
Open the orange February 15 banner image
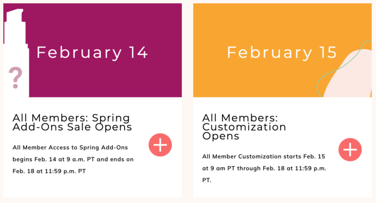click(283, 50)
